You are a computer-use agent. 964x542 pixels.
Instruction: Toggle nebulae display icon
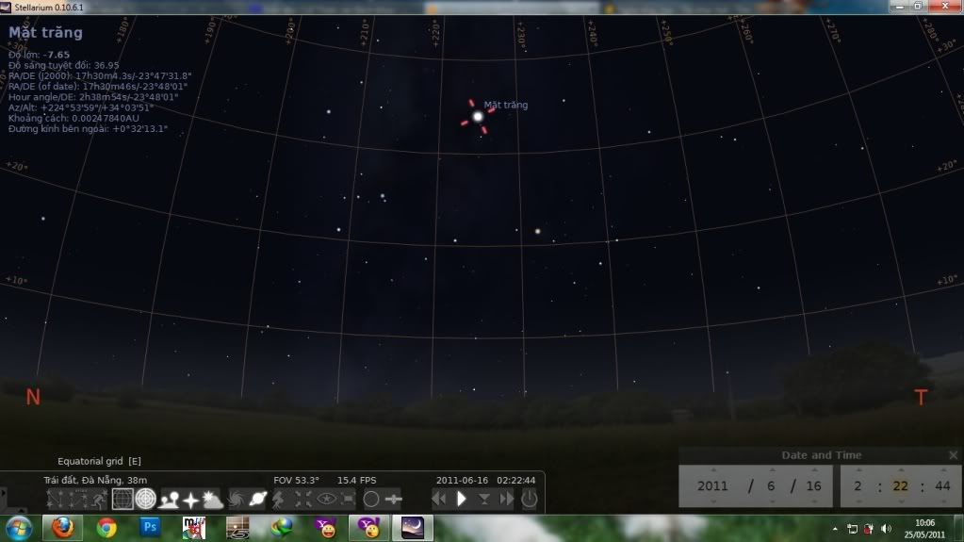click(x=237, y=500)
